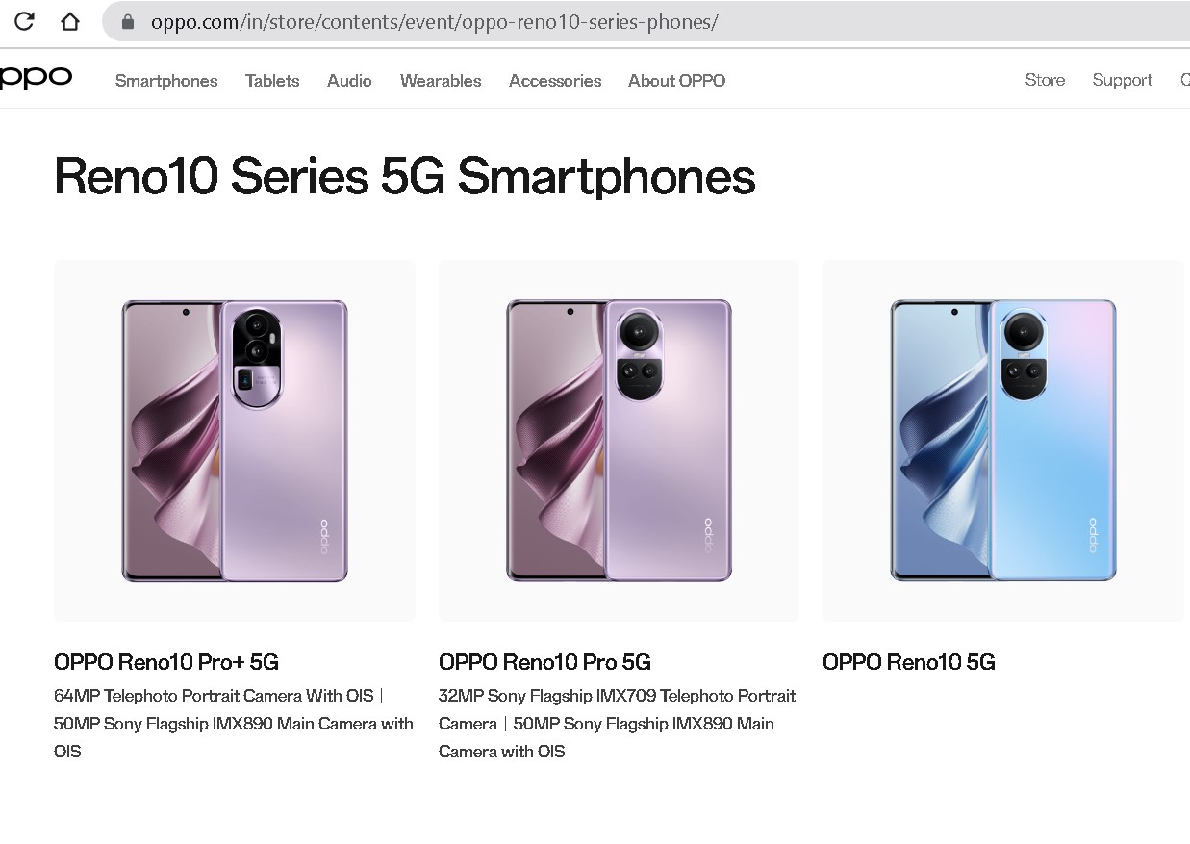The width and height of the screenshot is (1190, 844).
Task: Open the OPPO Reno10 Pro+ 5G page
Action: click(x=165, y=662)
